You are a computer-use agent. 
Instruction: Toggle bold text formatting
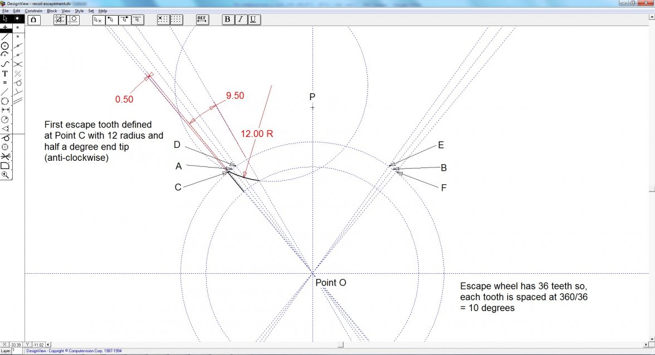click(x=227, y=19)
